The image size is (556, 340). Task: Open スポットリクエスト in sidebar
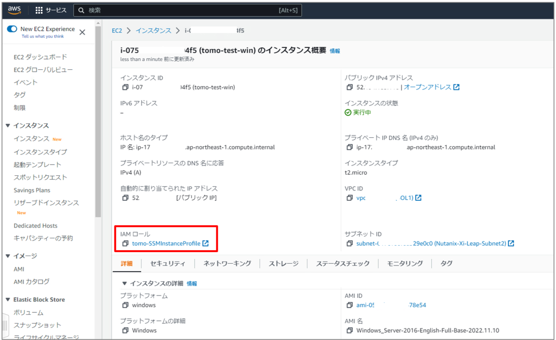40,177
